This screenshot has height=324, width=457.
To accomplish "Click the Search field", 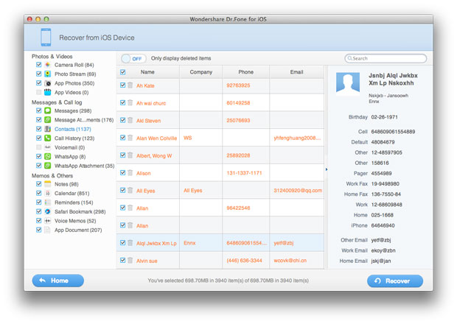I will [x=386, y=58].
